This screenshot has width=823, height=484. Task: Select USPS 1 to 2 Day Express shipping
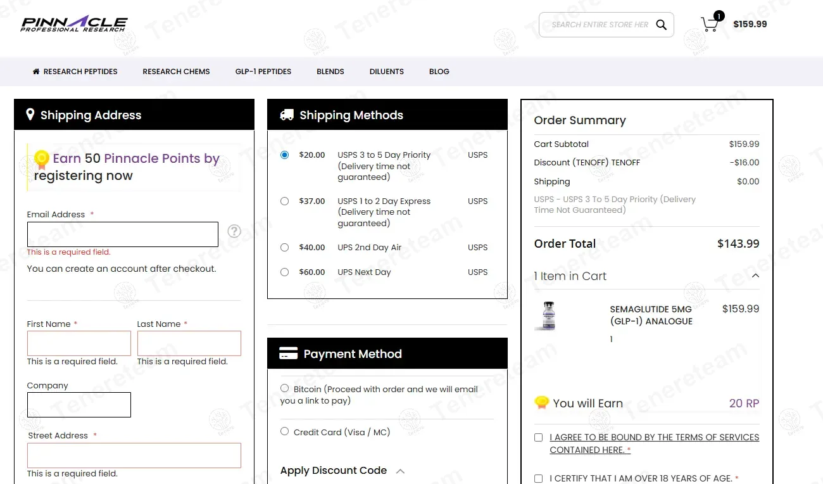pos(284,201)
